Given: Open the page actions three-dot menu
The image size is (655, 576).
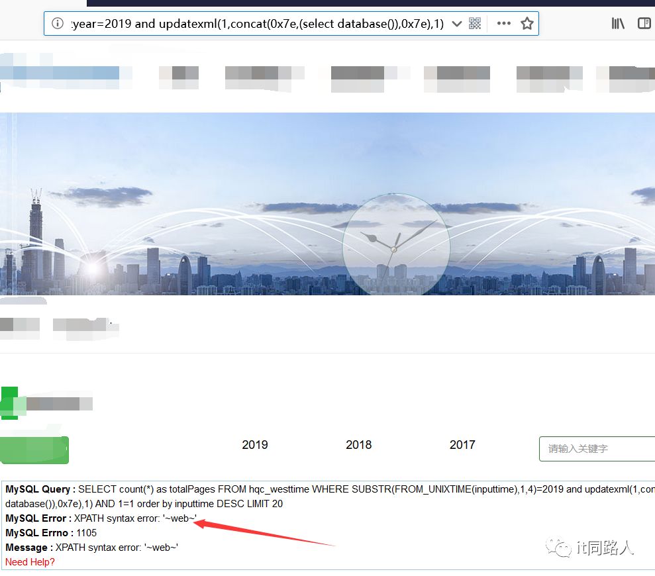Looking at the screenshot, I should click(x=504, y=23).
